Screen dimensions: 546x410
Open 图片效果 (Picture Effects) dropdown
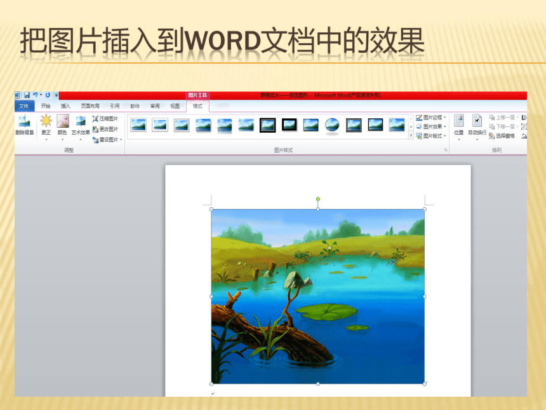click(x=431, y=126)
